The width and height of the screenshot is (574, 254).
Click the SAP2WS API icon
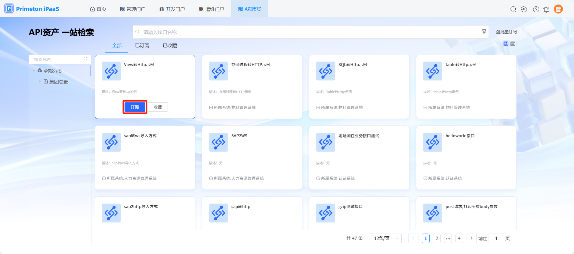click(x=218, y=142)
